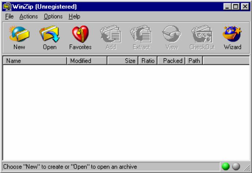Sort by the Name column header
This screenshot has width=252, height=173.
[x=35, y=61]
